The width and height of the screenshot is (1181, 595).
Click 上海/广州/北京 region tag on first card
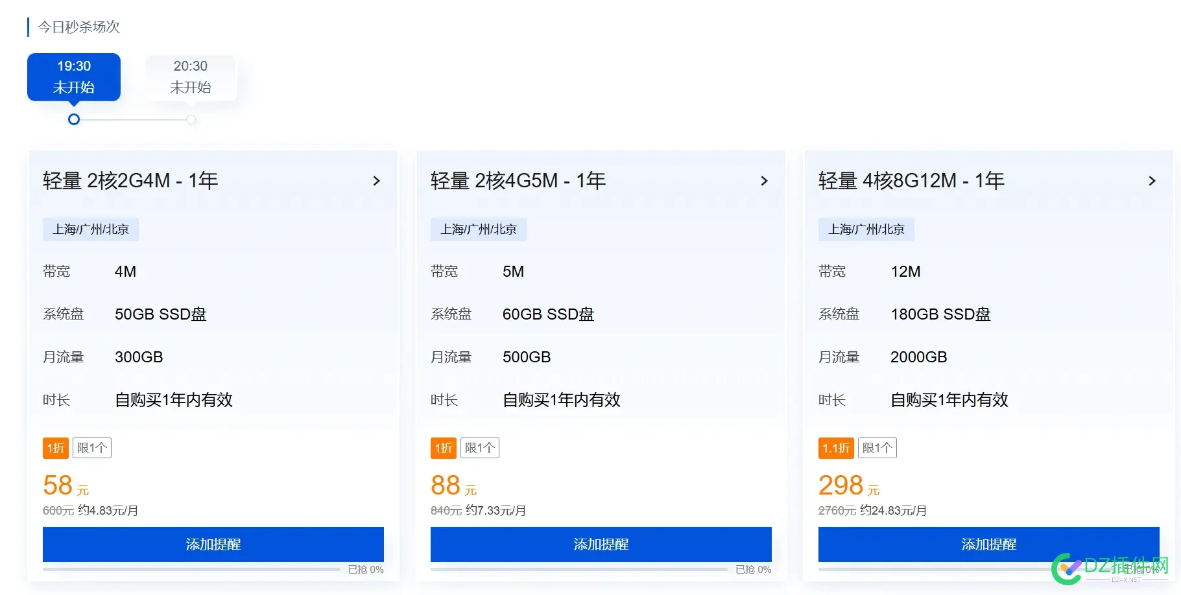point(90,229)
